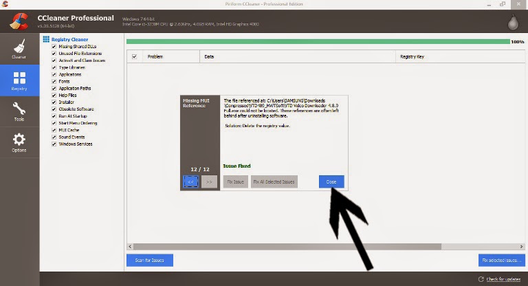Go to previous issue with << button
Image resolution: width=528 pixels, height=286 pixels.
tap(190, 181)
